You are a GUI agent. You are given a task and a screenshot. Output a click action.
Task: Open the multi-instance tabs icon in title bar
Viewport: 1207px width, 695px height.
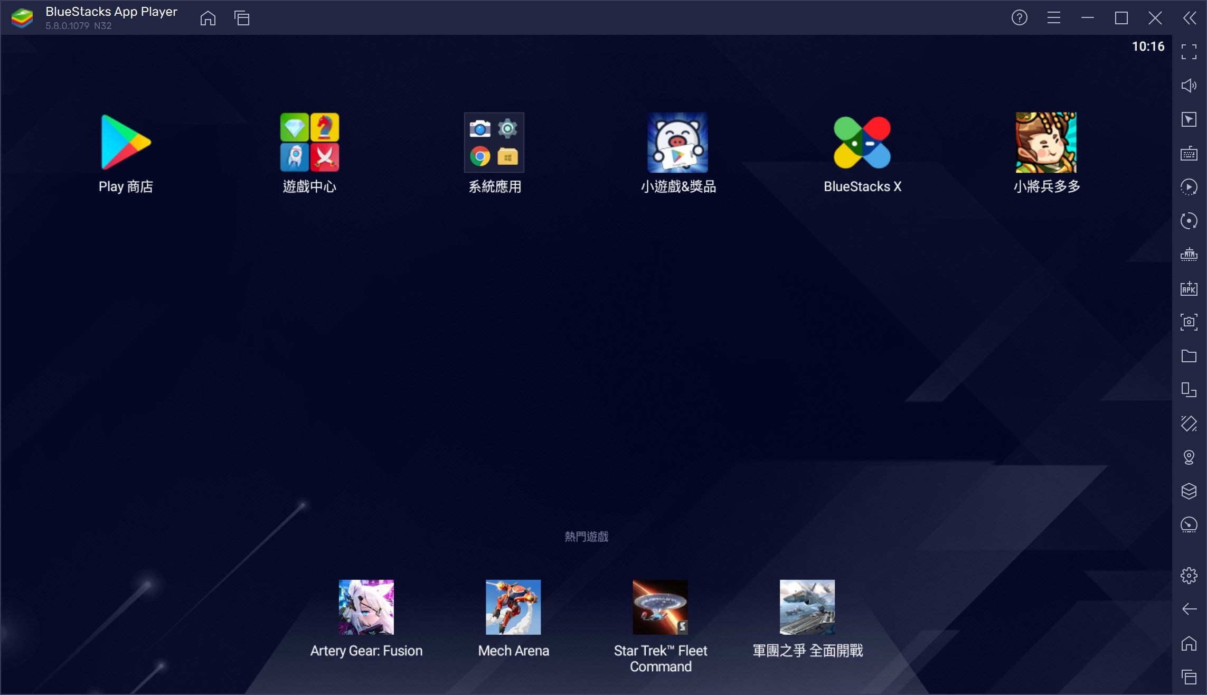(242, 18)
